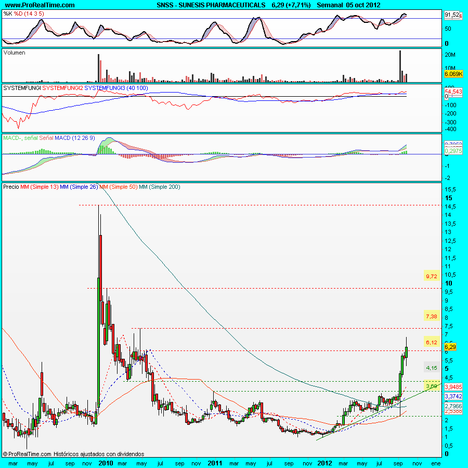Click the red '3,9485' moving average value
Image resolution: width=468 pixels, height=468 pixels.
[x=453, y=387]
